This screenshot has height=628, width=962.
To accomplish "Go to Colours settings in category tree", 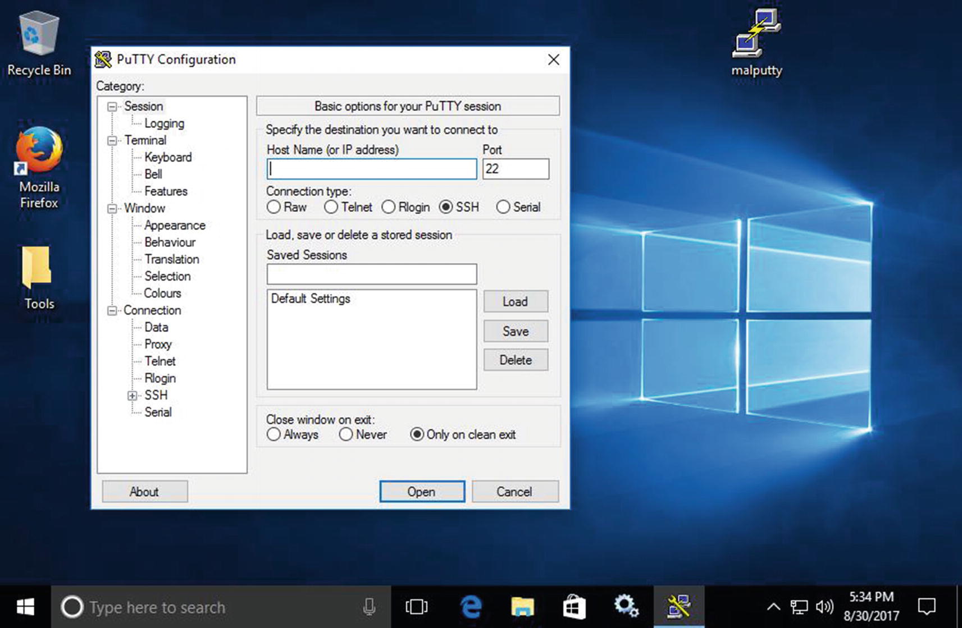I will click(x=162, y=293).
